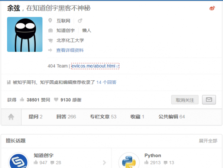This screenshot has height=168, width=223.
Task: Switch to the 收藏 1 tab
Action: pyautogui.click(x=137, y=117)
